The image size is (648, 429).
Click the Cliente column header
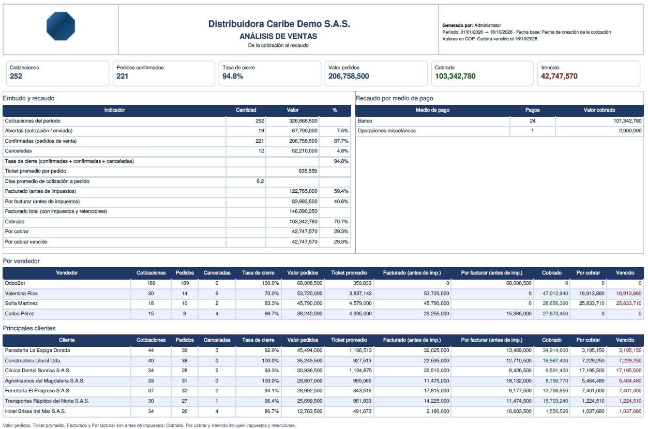pos(67,340)
